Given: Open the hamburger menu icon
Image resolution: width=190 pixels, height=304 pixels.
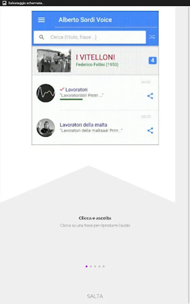Looking at the screenshot, I should (x=42, y=20).
